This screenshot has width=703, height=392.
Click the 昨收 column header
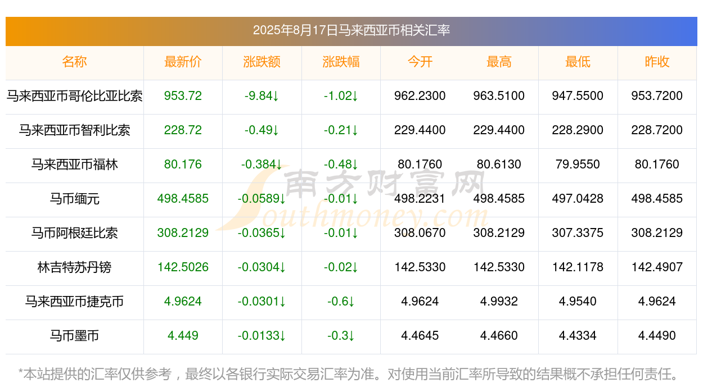click(x=657, y=62)
